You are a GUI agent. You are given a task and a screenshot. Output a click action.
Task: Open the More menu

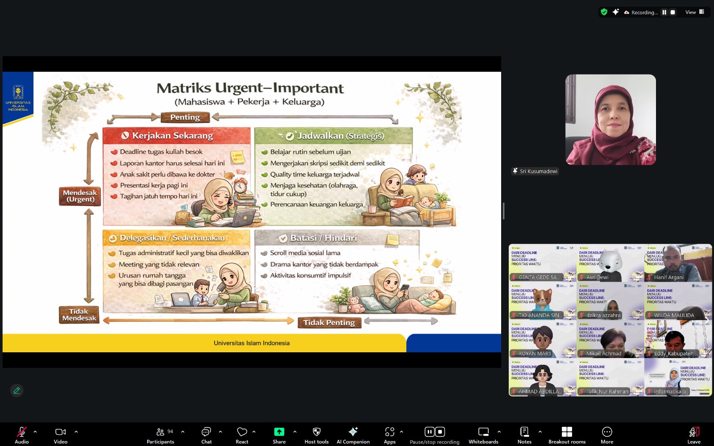click(607, 435)
